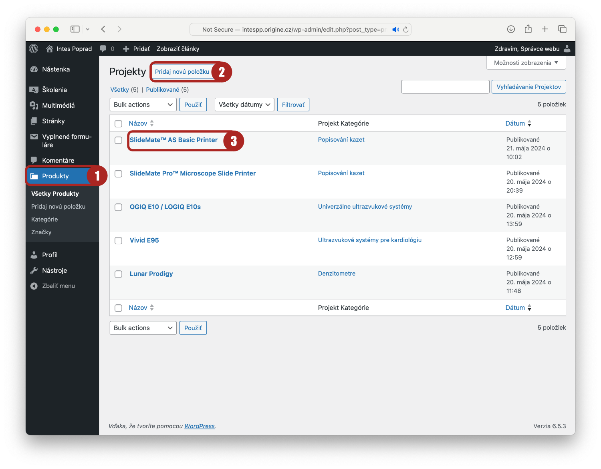The image size is (601, 469).
Task: Click the Safari share icon
Action: (528, 29)
